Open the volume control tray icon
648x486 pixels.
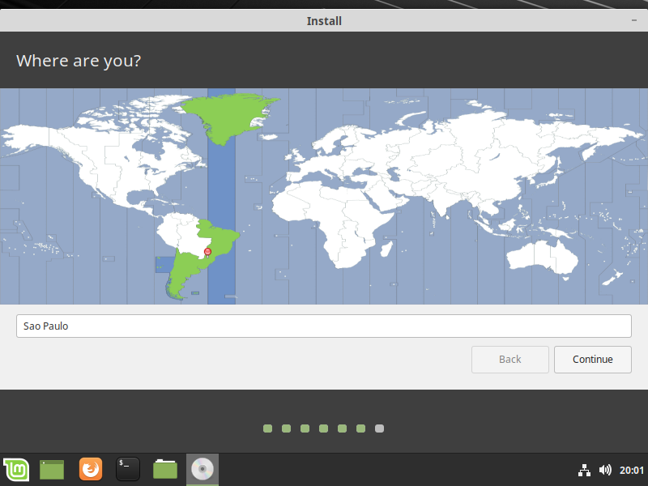point(605,470)
